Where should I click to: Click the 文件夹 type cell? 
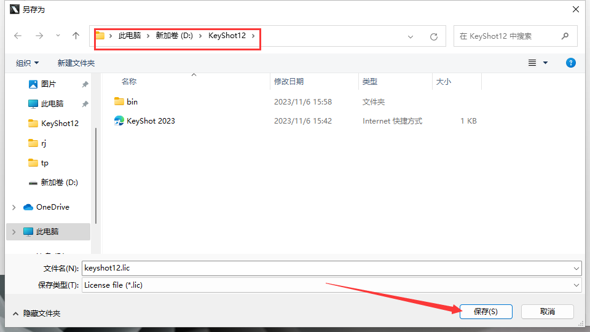374,101
